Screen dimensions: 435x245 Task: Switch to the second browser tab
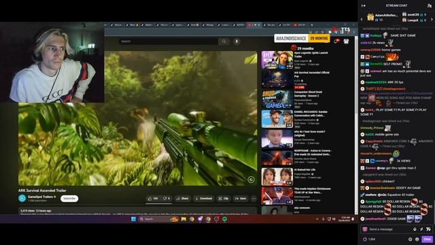(x=132, y=25)
